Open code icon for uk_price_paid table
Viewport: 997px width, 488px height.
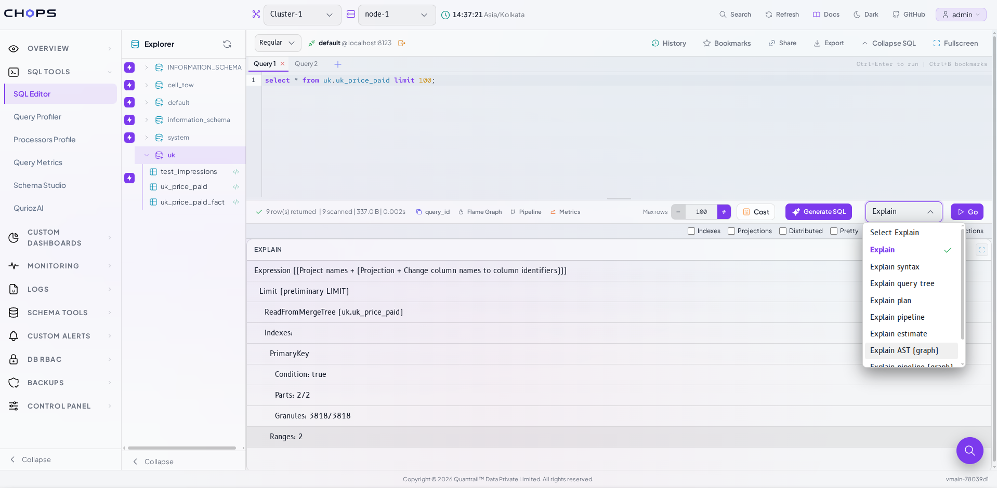[236, 187]
